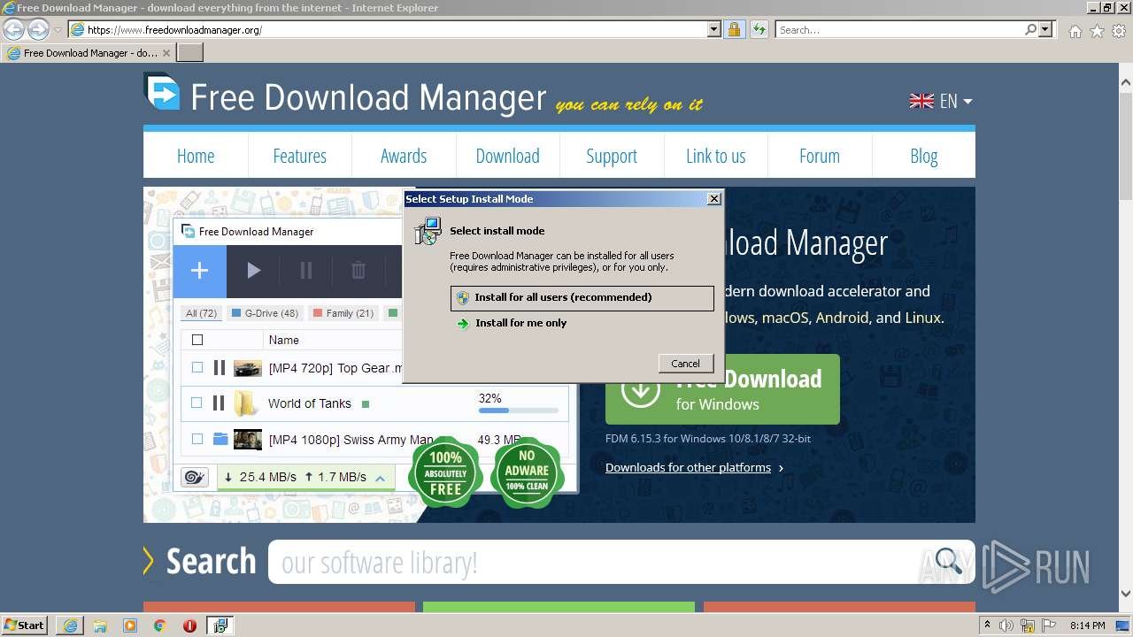Image resolution: width=1133 pixels, height=637 pixels.
Task: Open the Download menu item
Action: click(x=507, y=156)
